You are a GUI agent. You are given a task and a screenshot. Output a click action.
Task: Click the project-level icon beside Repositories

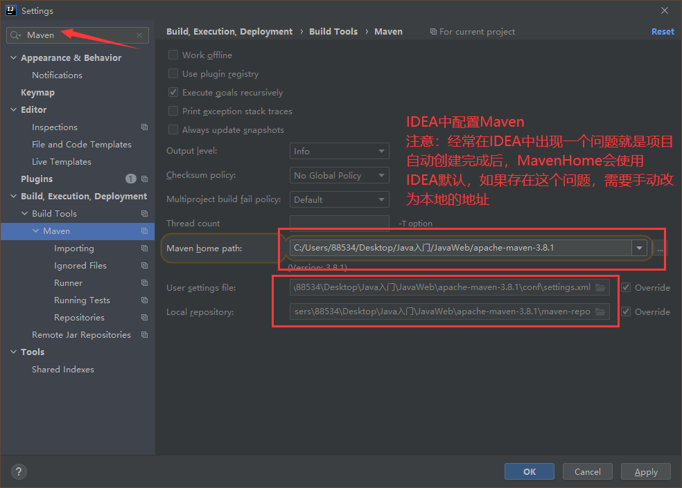point(144,318)
